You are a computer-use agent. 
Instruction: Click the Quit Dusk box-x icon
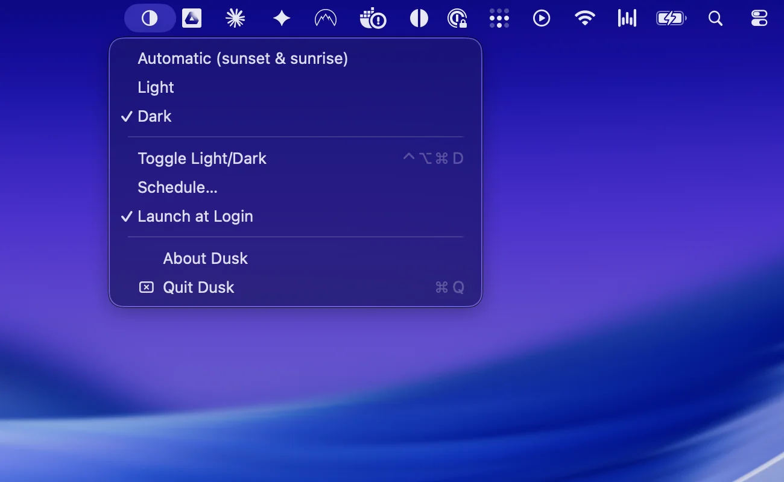tap(147, 287)
